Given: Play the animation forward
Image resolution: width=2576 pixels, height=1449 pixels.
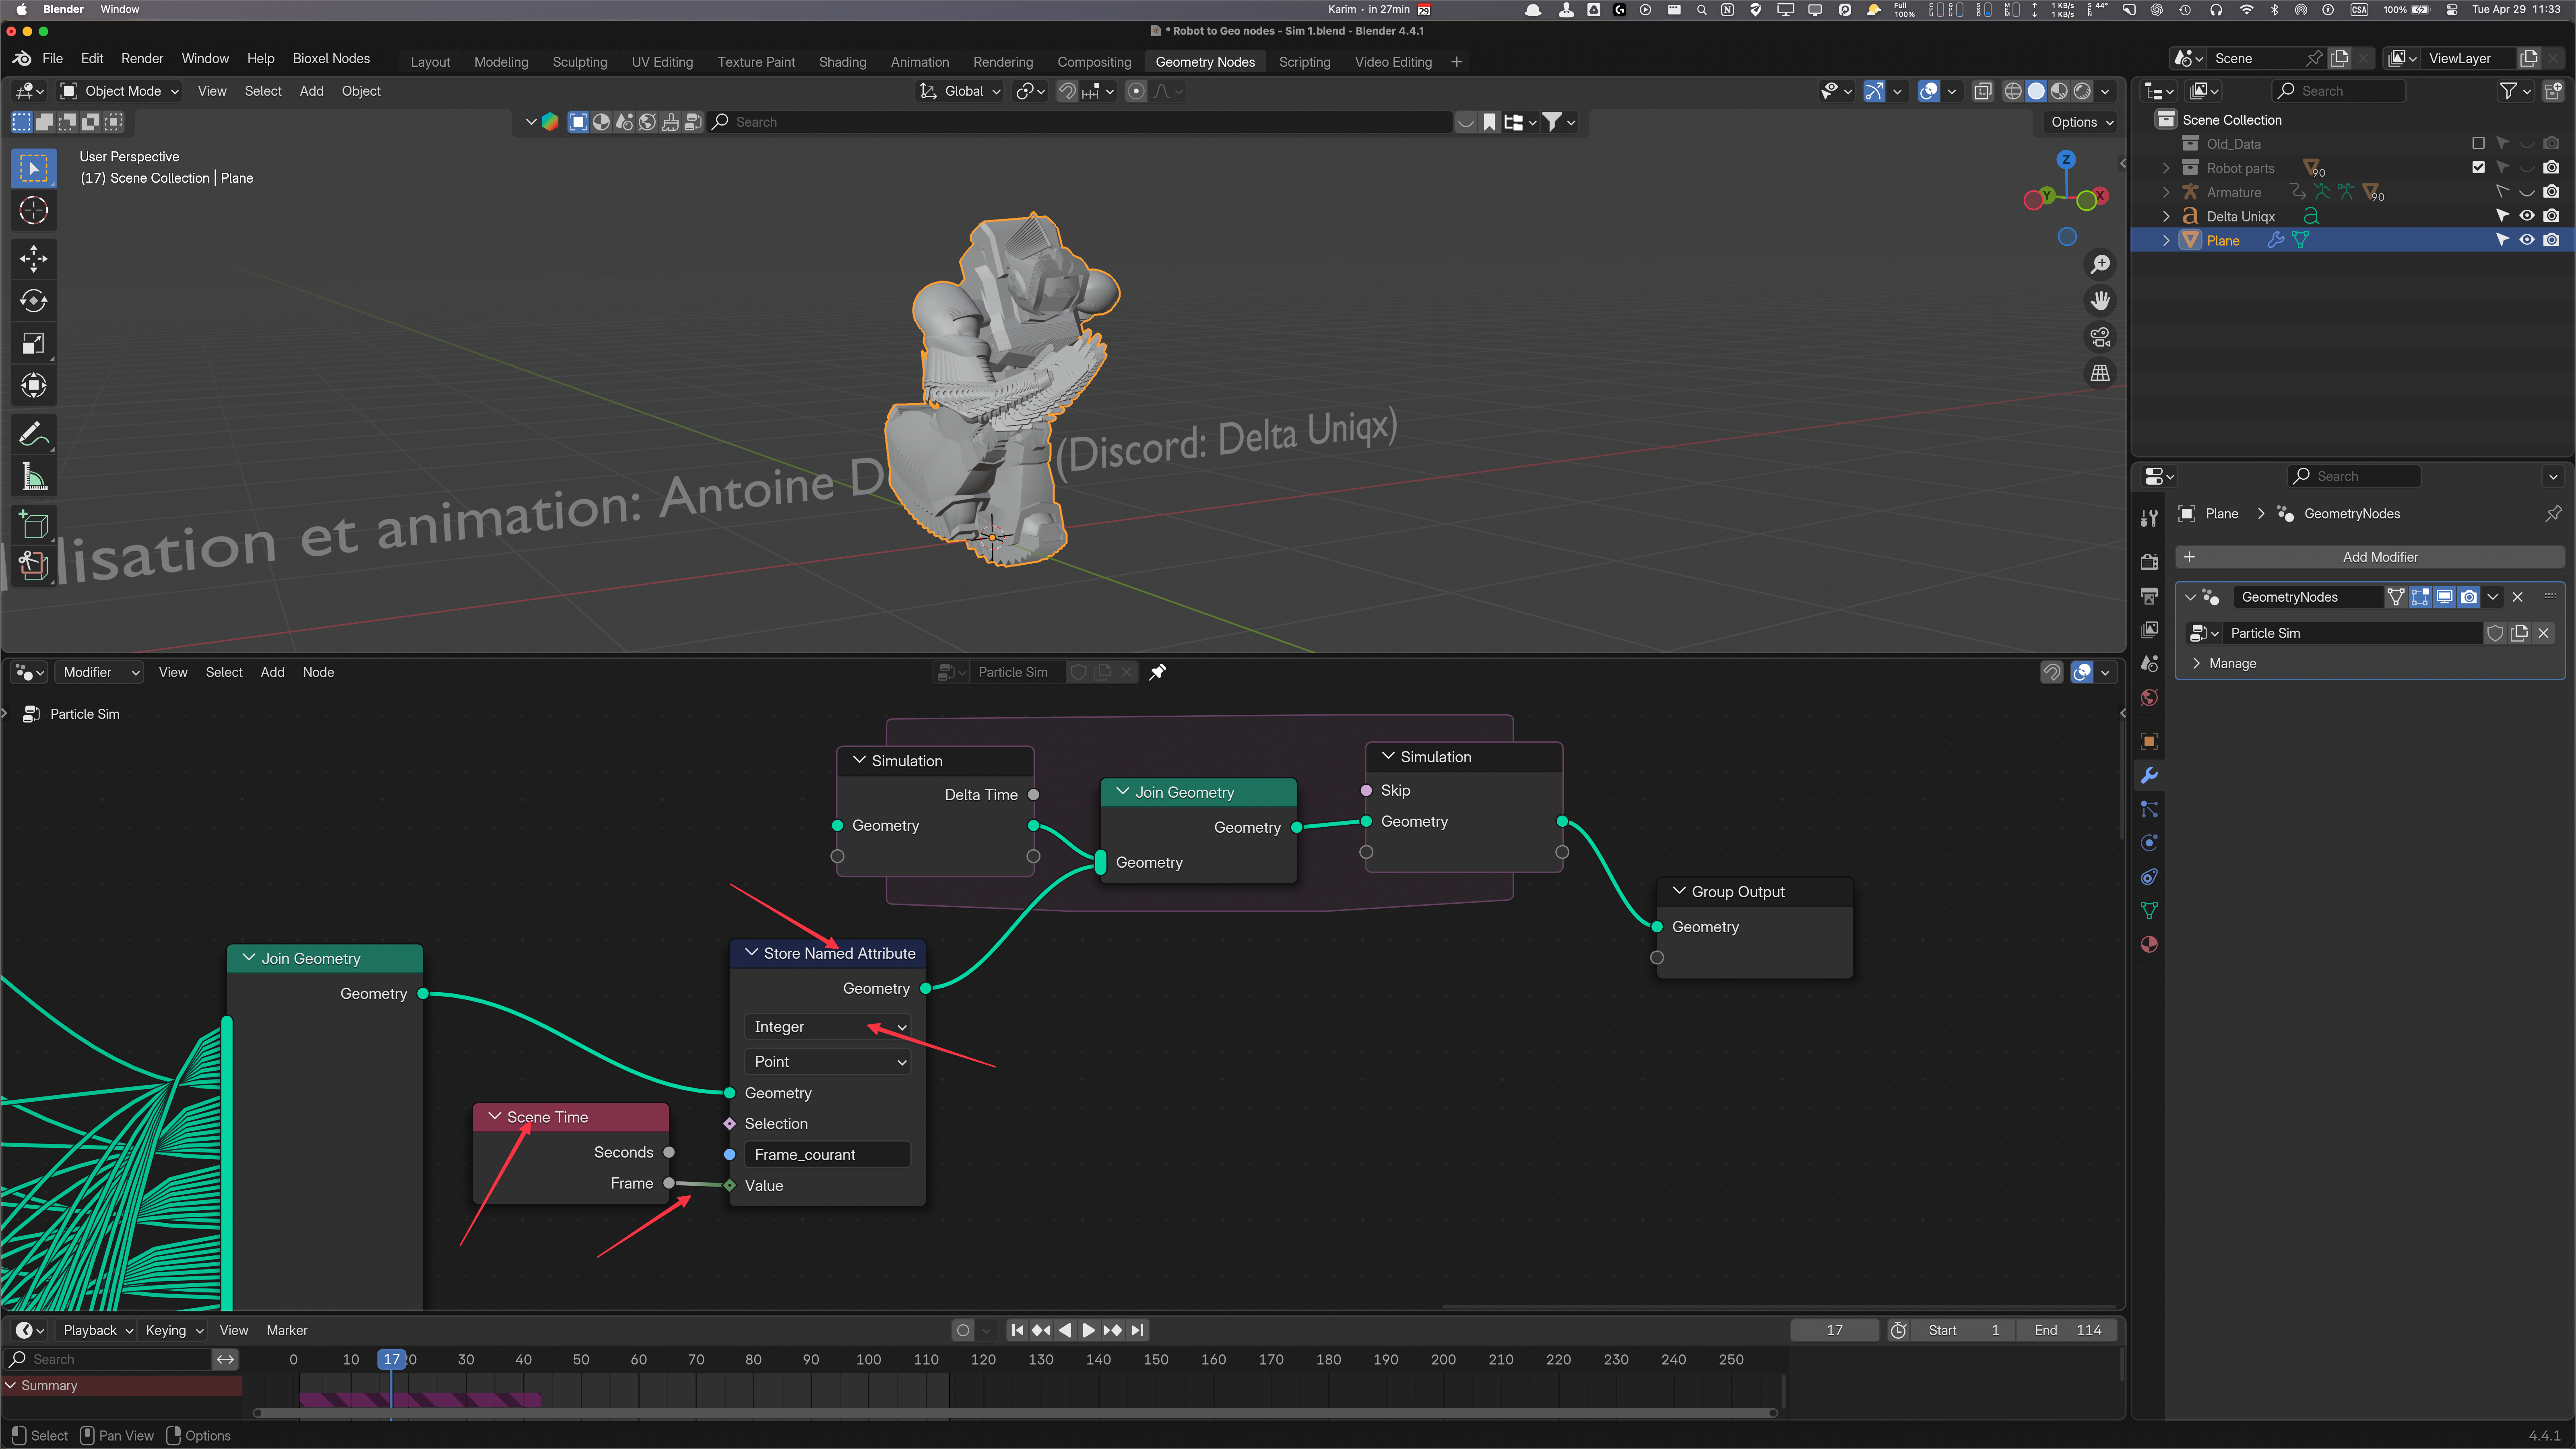Looking at the screenshot, I should [1089, 1330].
